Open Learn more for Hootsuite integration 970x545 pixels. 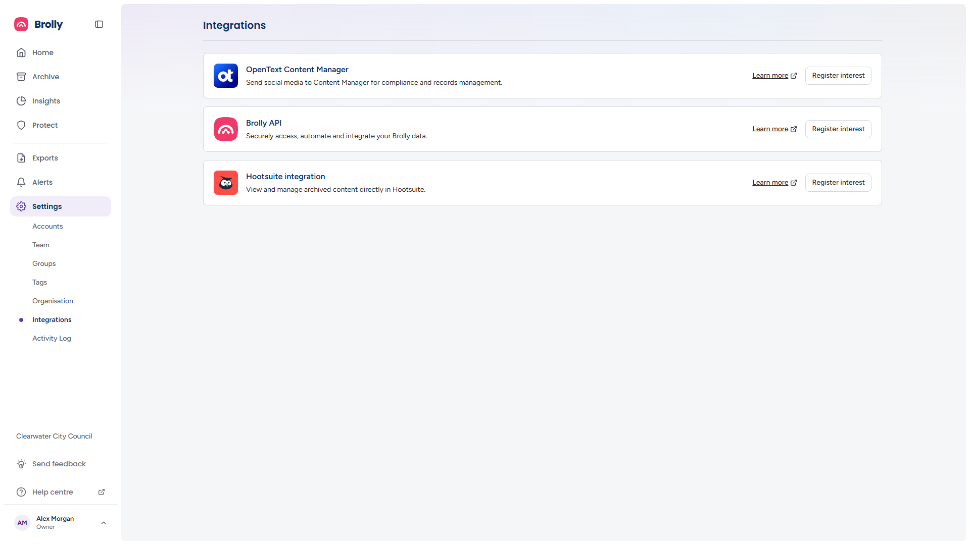(774, 183)
